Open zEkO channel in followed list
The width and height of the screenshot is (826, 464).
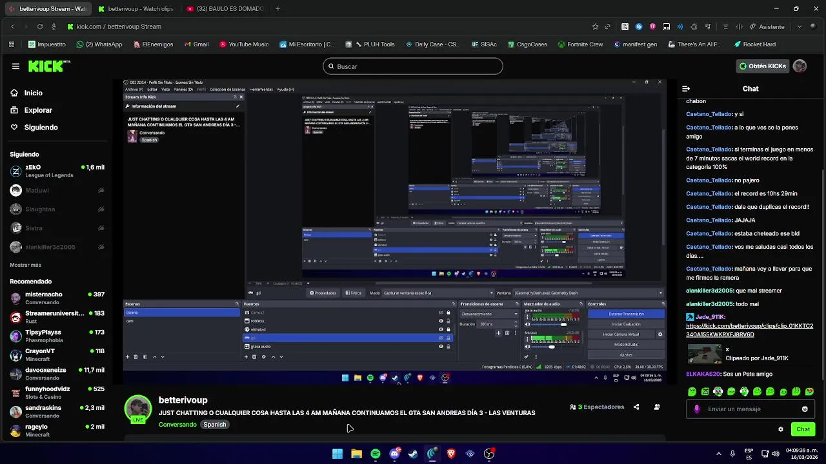(x=57, y=171)
